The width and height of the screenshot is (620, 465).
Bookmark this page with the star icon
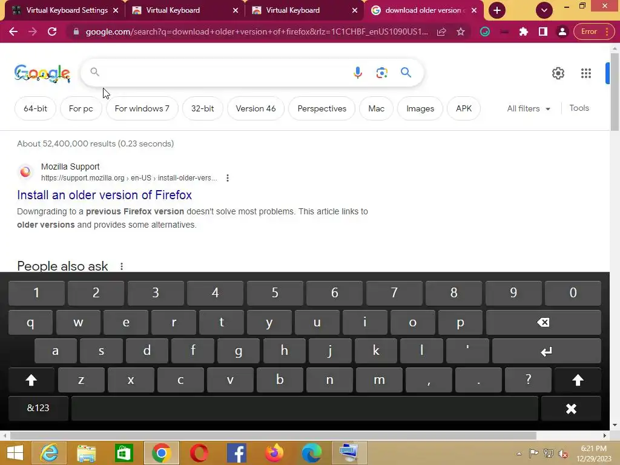pyautogui.click(x=461, y=31)
